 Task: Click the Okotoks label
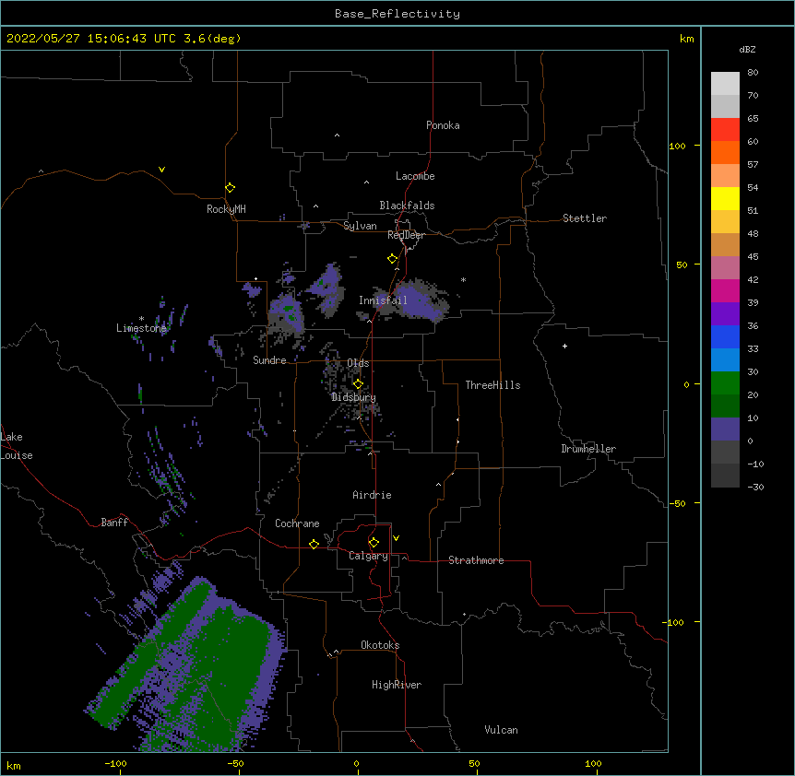380,645
